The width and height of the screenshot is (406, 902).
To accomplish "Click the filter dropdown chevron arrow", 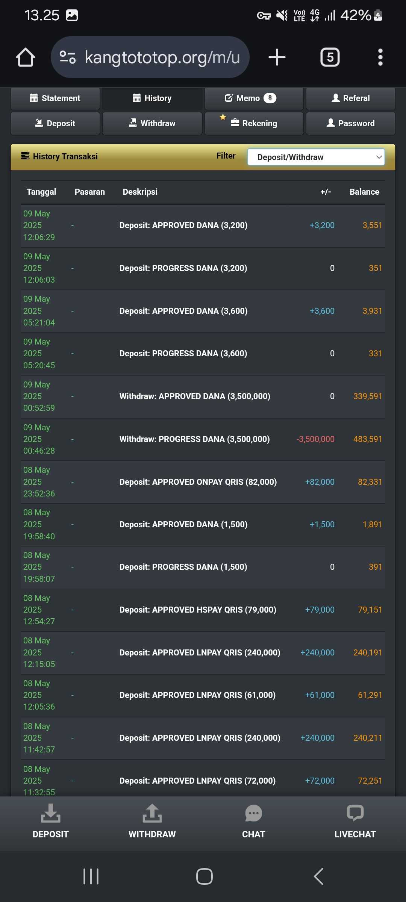I will (x=379, y=157).
